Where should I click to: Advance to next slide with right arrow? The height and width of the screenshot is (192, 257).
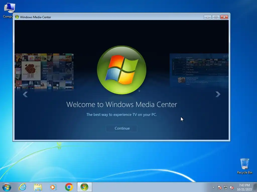tap(218, 94)
